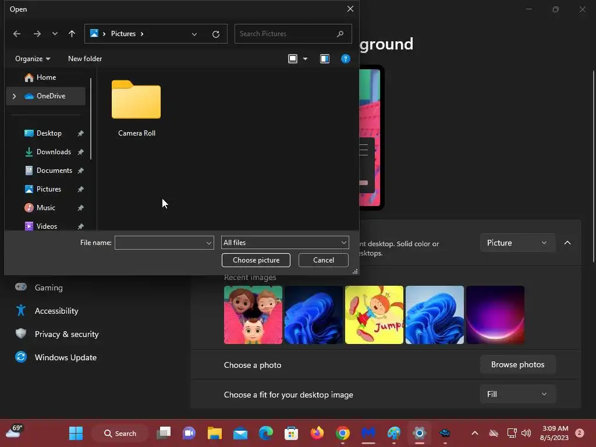
Task: Click Browse photos button in Settings
Action: (x=517, y=364)
